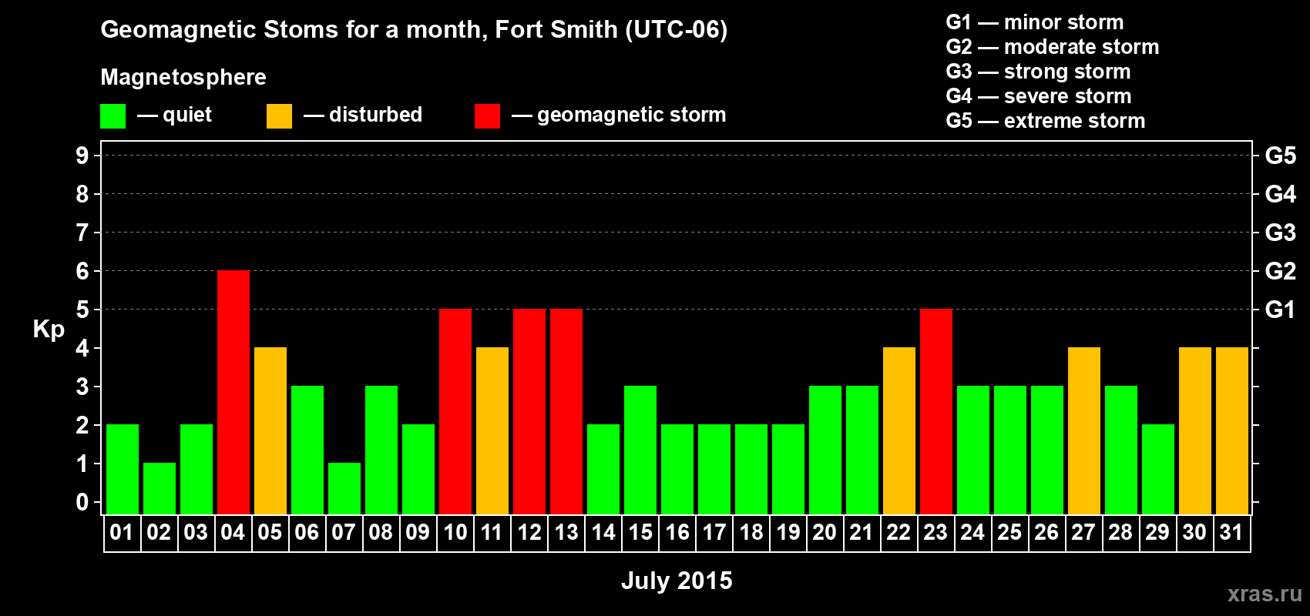Select the red bar for July 04
The width and height of the screenshot is (1310, 616).
233,392
